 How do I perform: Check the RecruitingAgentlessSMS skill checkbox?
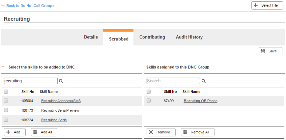pos(6,100)
